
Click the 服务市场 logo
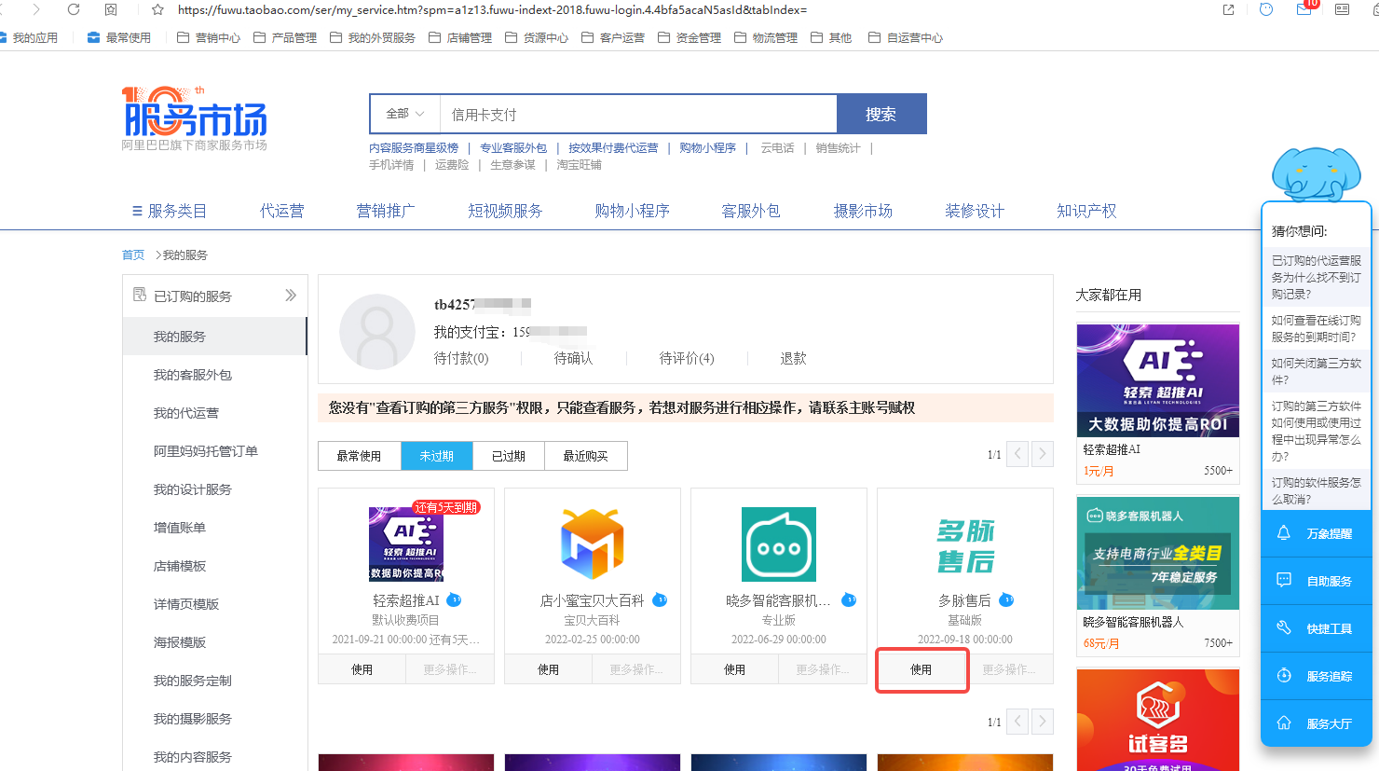(x=195, y=118)
